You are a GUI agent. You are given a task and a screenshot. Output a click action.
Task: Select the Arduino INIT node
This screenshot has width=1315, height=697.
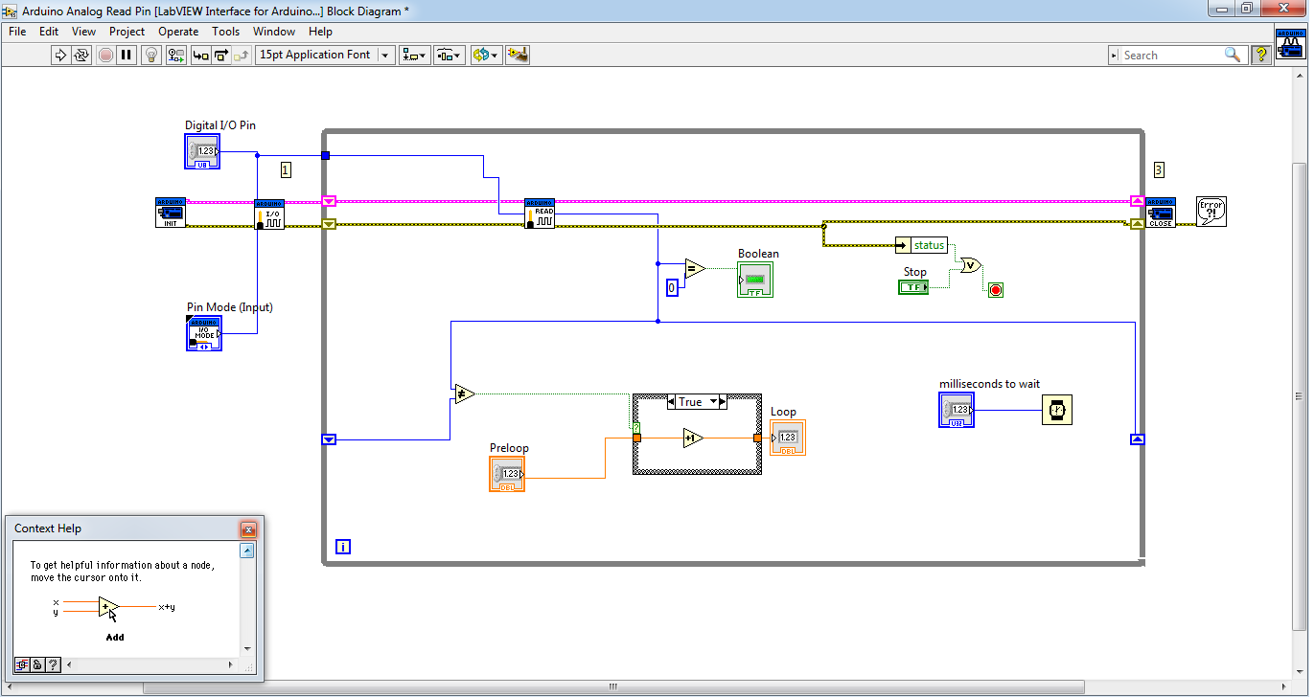coord(171,213)
